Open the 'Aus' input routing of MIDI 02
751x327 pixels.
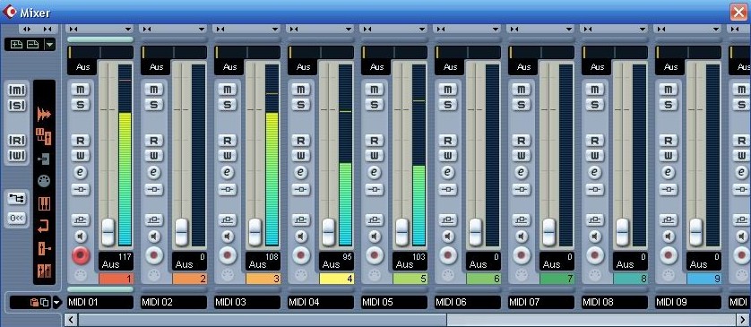(x=156, y=67)
